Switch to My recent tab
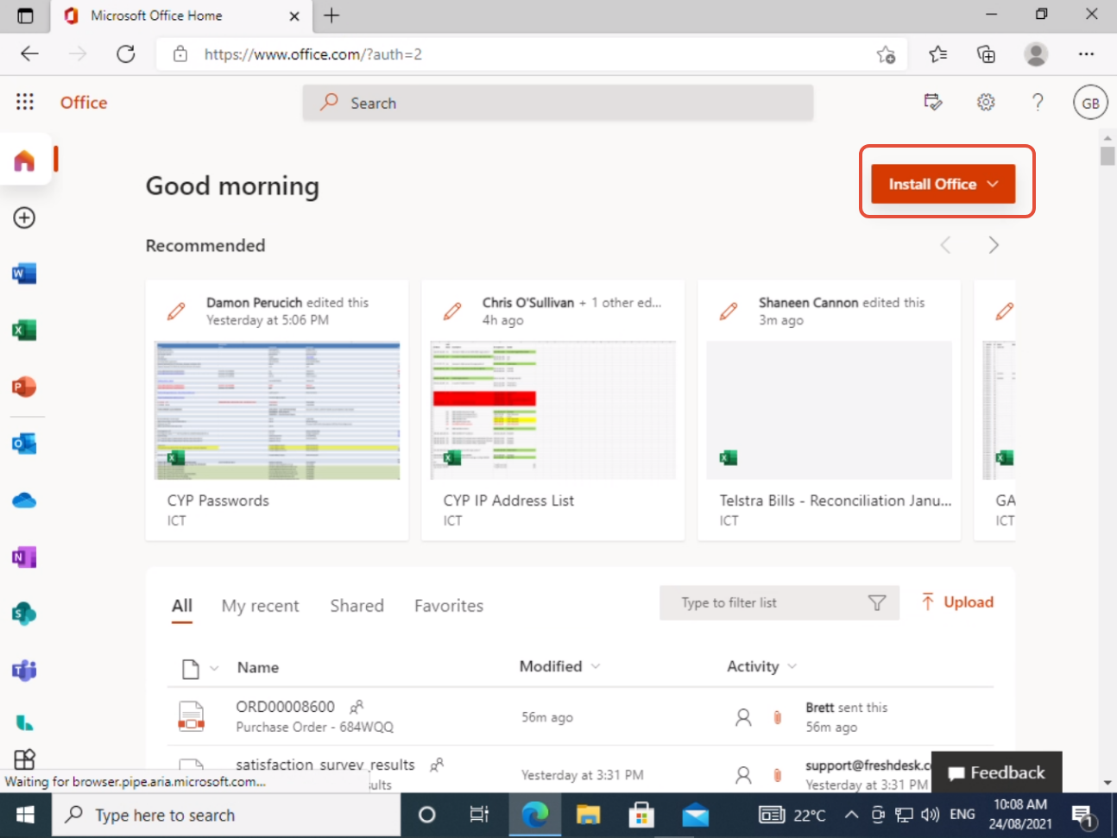 [x=260, y=606]
